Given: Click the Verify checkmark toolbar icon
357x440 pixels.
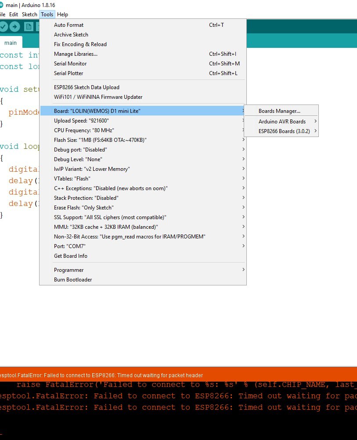Looking at the screenshot, I should pyautogui.click(x=4, y=27).
